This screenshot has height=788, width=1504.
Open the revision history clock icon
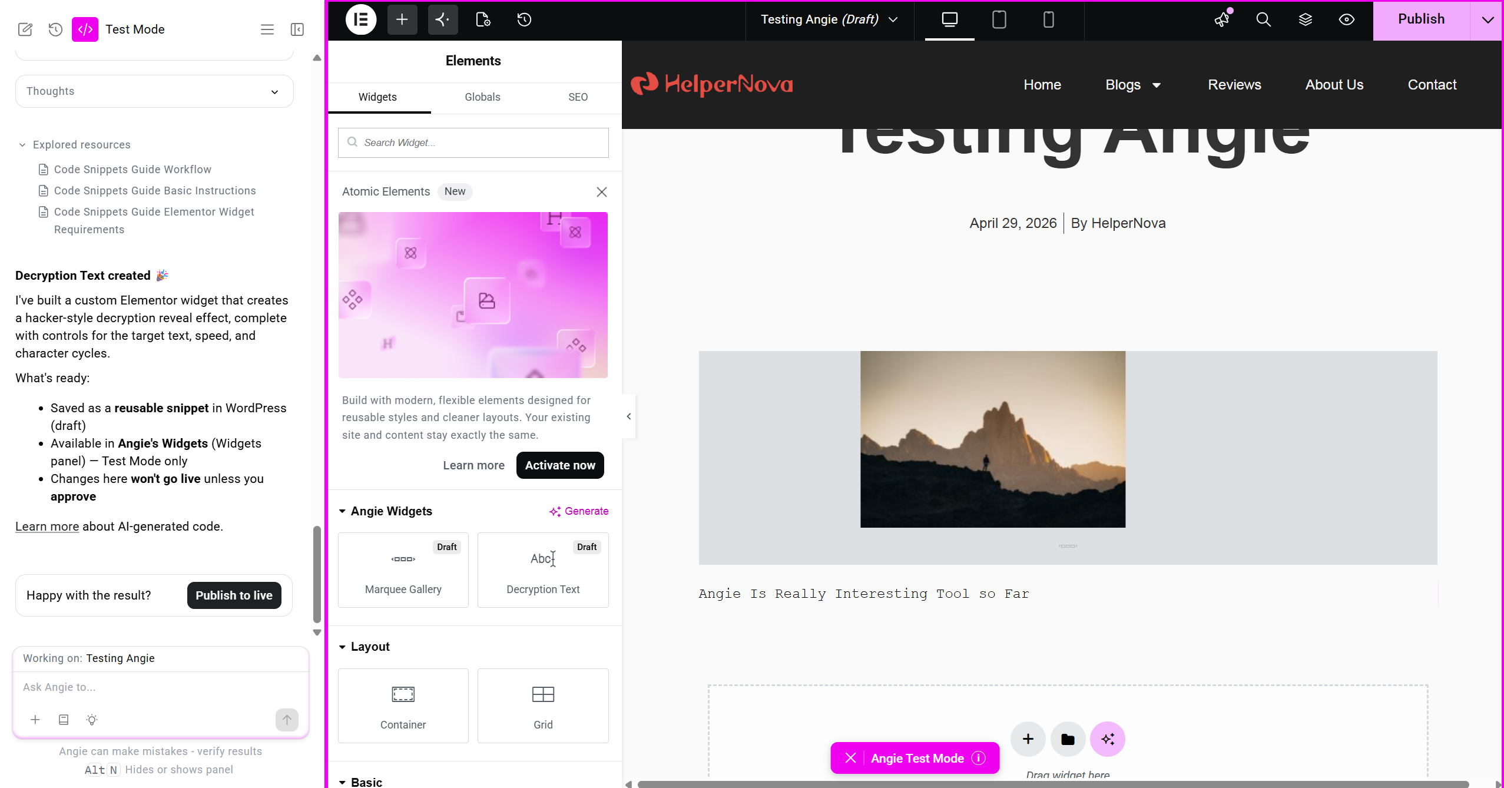click(524, 19)
